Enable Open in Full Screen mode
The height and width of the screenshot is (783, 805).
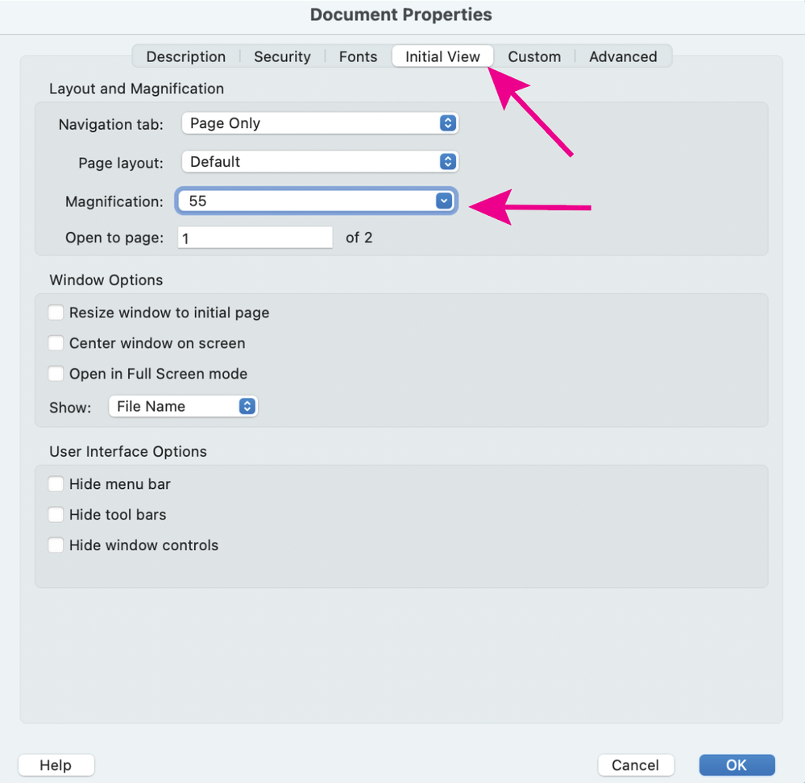[x=56, y=374]
